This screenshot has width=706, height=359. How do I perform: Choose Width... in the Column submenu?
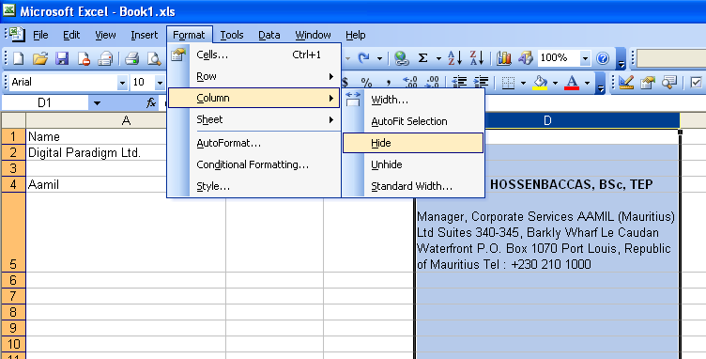click(x=413, y=100)
